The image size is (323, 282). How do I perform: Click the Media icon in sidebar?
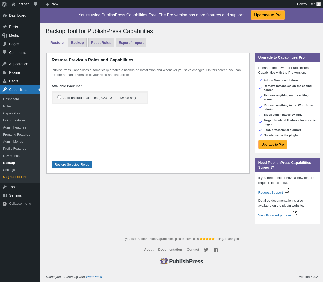(x=5, y=35)
